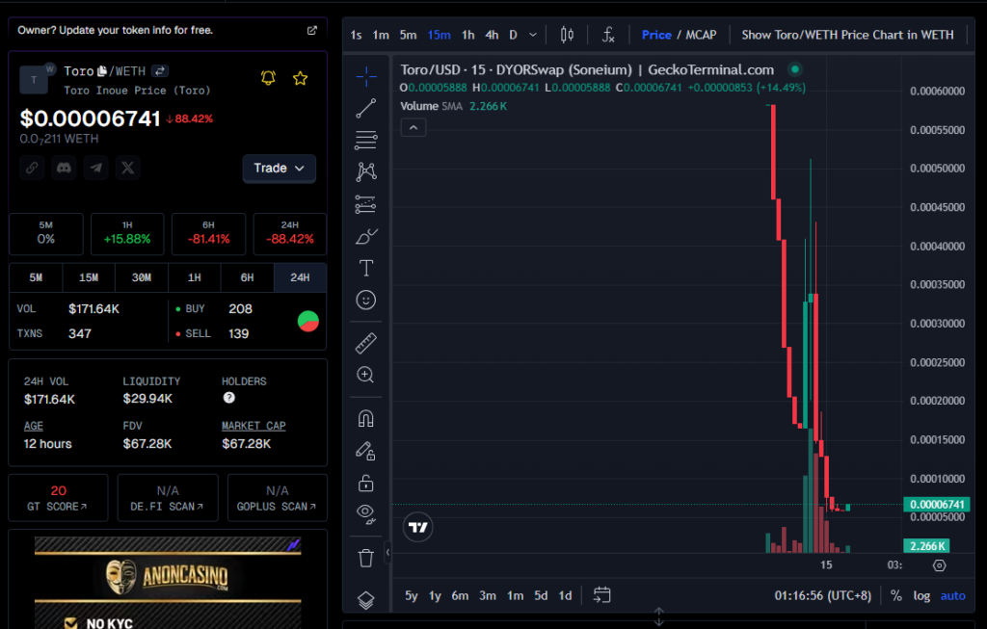
Task: Open more timeframe options dropdown
Action: 532,36
